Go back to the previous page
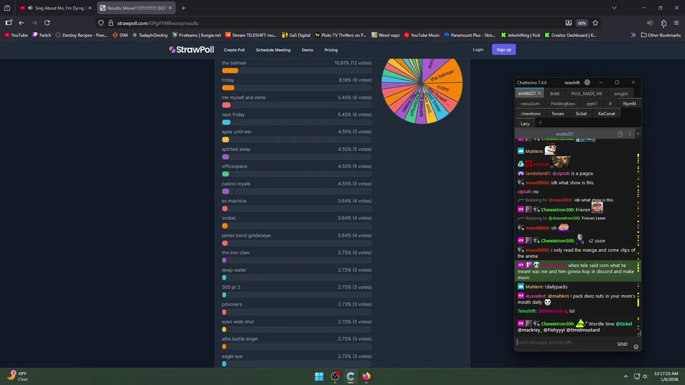Viewport: 685px width, 385px height. [21, 23]
